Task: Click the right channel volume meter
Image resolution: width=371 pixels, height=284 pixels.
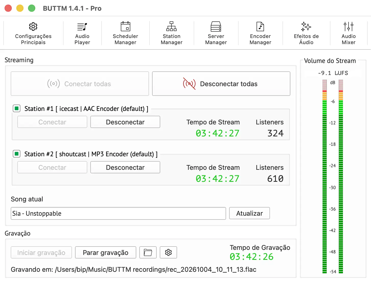Action: [x=341, y=176]
